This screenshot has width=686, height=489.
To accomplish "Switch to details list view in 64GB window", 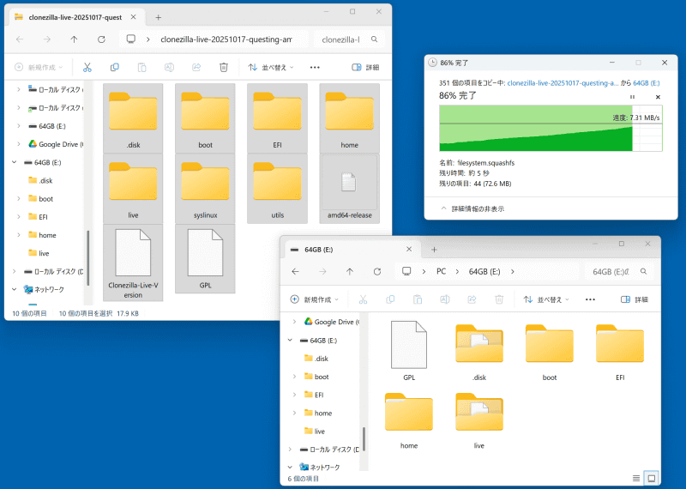I will pos(636,478).
